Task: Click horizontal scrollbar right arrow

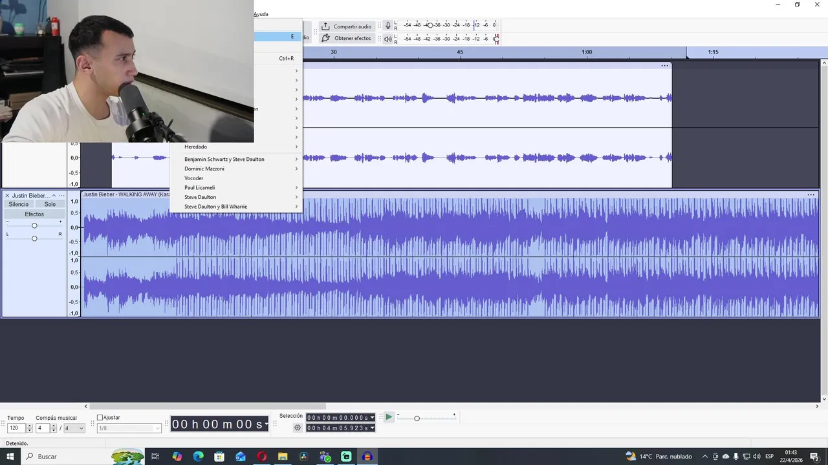Action: (818, 406)
